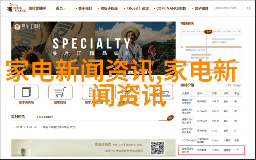The image size is (256, 160).
Task: Click the 咖啡商城 label
Action: tap(60, 102)
